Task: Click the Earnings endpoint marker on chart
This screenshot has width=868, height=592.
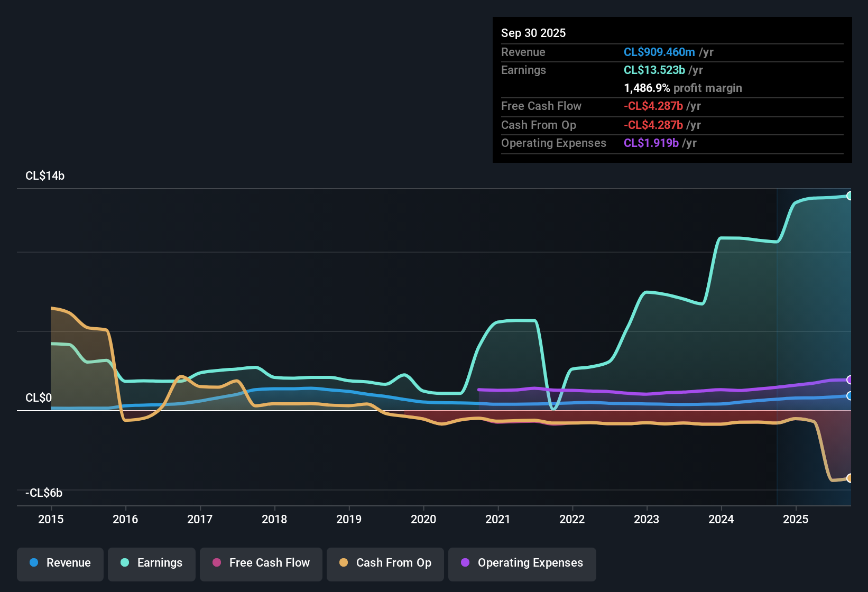Action: point(849,196)
